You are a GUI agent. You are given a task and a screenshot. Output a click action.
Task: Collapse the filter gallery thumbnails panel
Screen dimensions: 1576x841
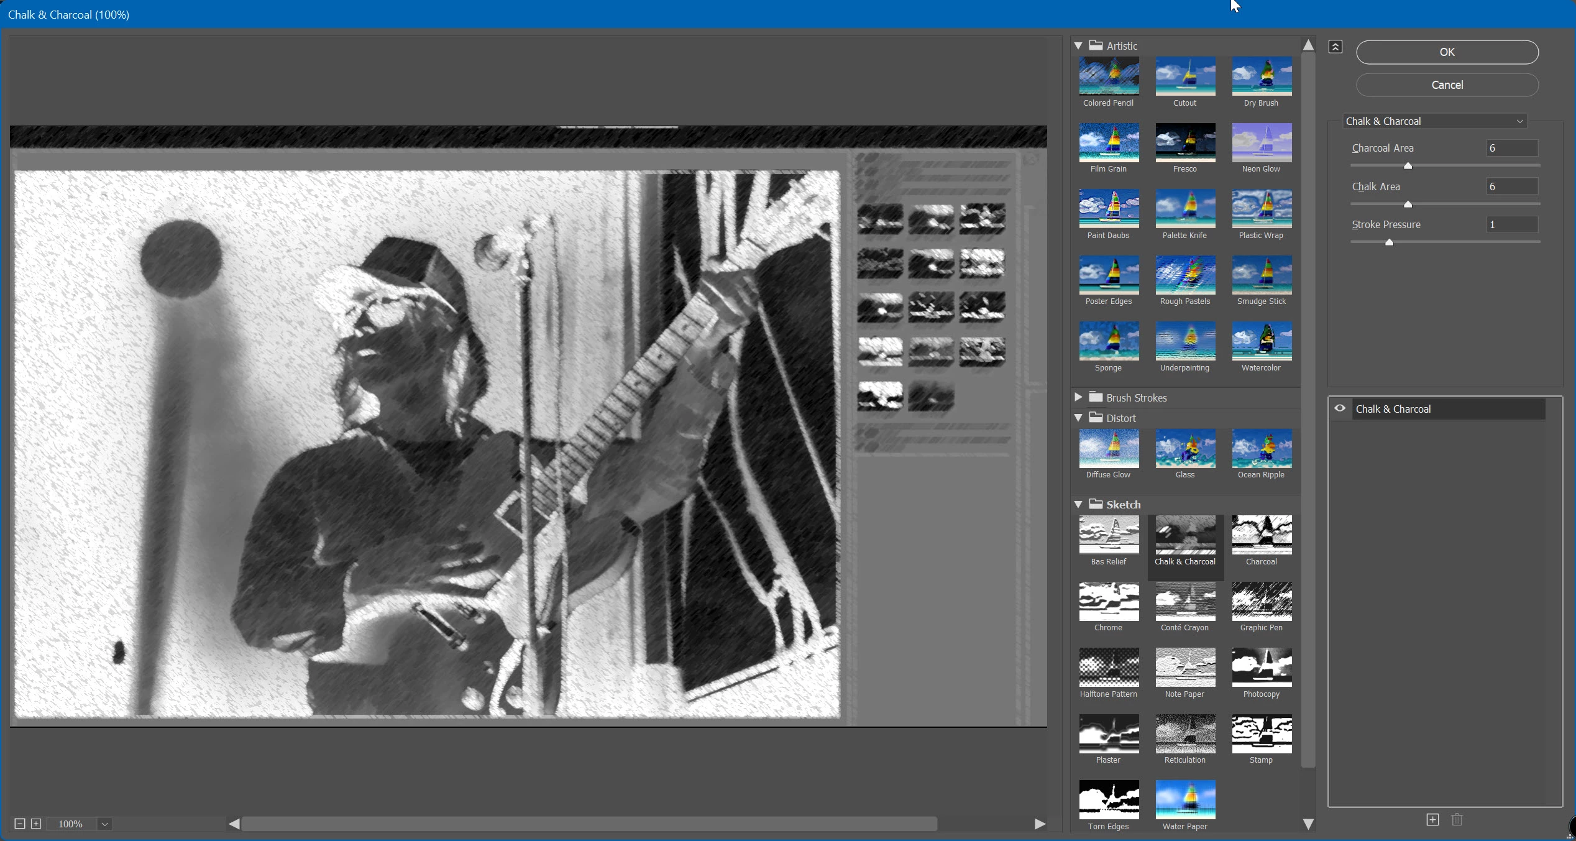coord(1335,47)
